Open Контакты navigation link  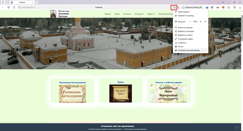(x=127, y=14)
